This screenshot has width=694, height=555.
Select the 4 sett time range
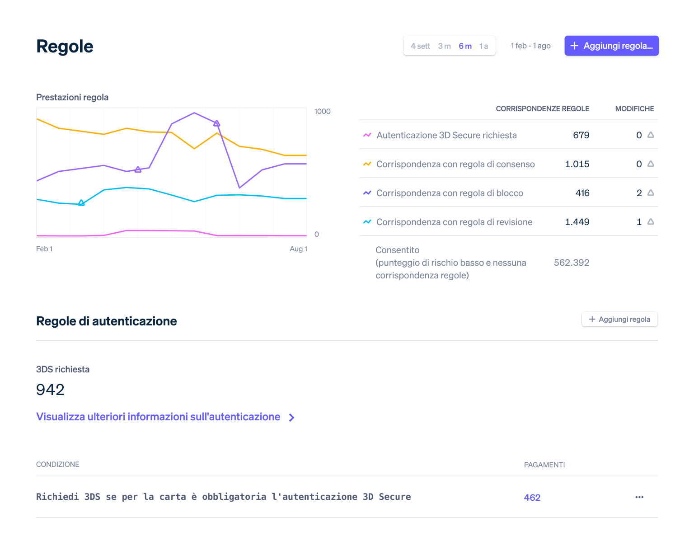[x=420, y=46]
